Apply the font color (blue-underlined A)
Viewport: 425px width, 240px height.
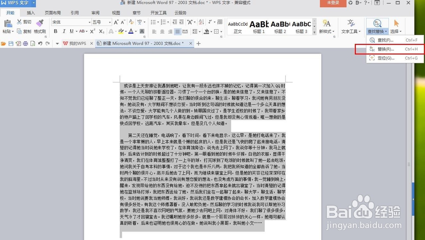click(x=131, y=31)
